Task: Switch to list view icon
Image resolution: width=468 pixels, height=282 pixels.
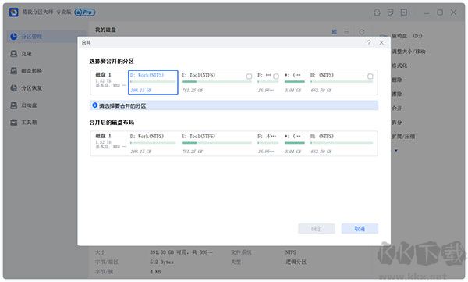Action: [x=346, y=32]
